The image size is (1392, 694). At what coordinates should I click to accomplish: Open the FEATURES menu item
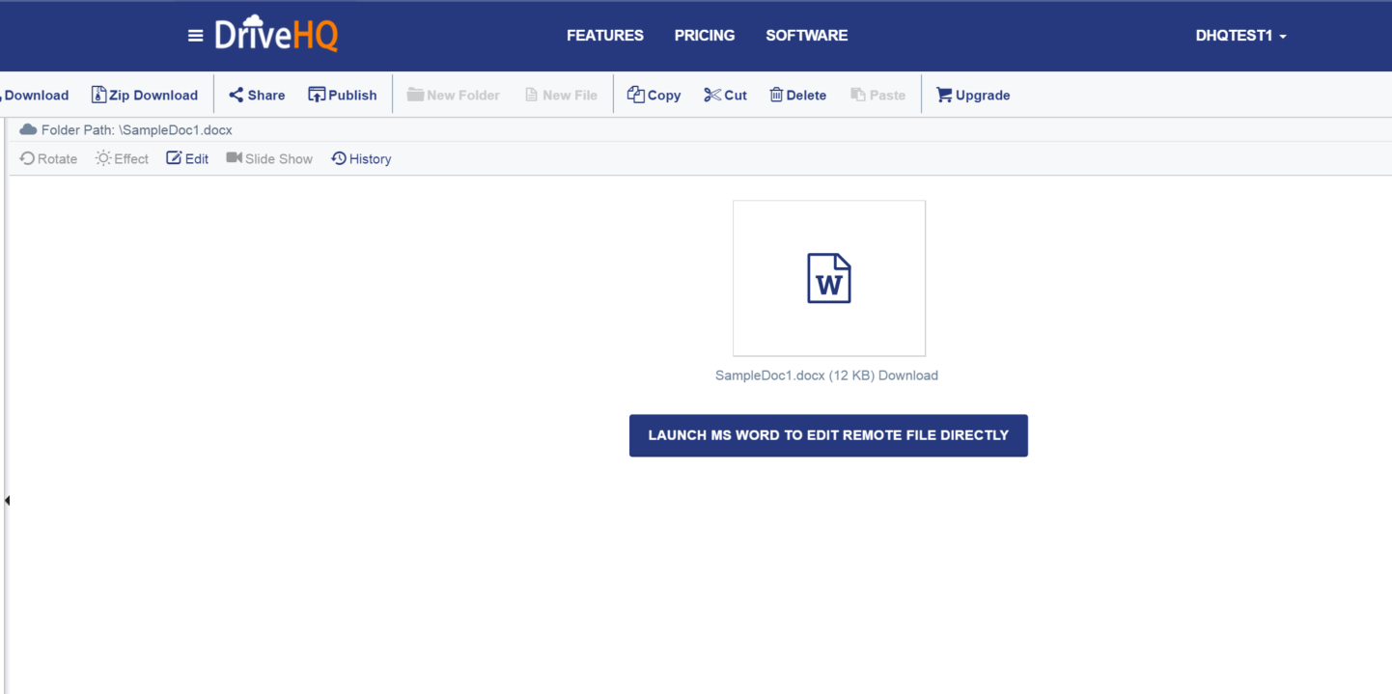(x=604, y=36)
